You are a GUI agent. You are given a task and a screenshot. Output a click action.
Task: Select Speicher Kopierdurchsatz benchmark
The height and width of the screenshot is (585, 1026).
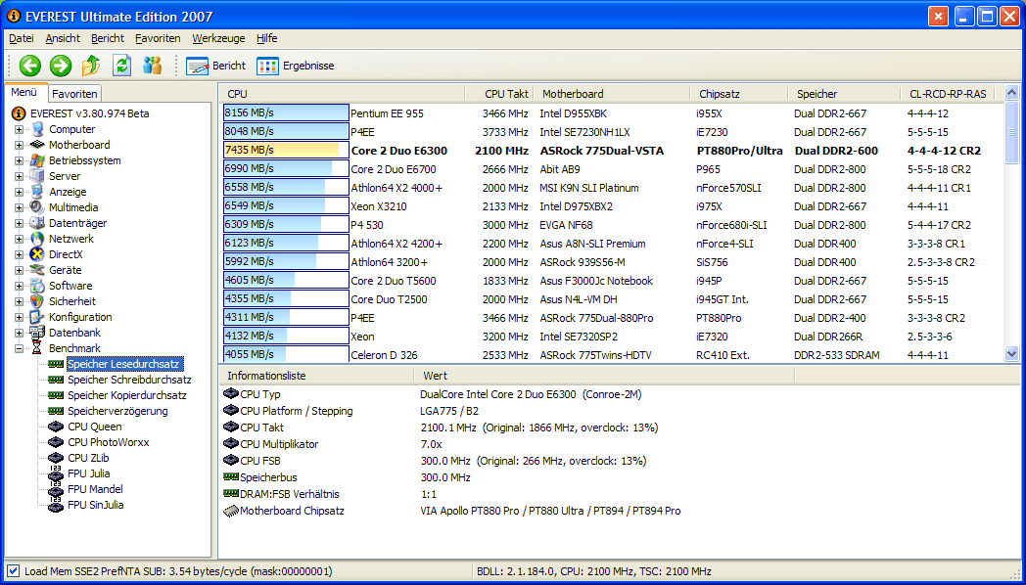point(127,395)
